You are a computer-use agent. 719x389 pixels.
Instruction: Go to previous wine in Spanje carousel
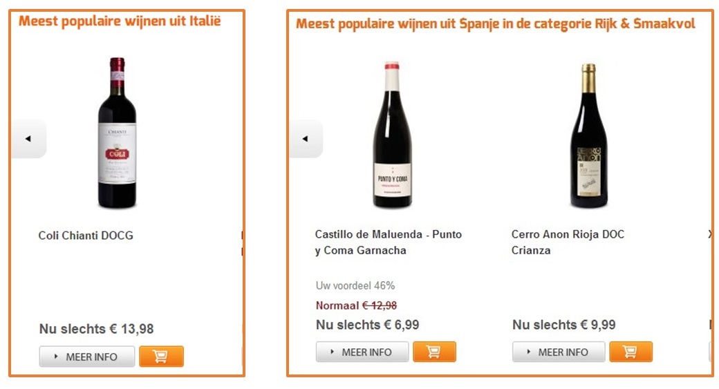(x=305, y=139)
